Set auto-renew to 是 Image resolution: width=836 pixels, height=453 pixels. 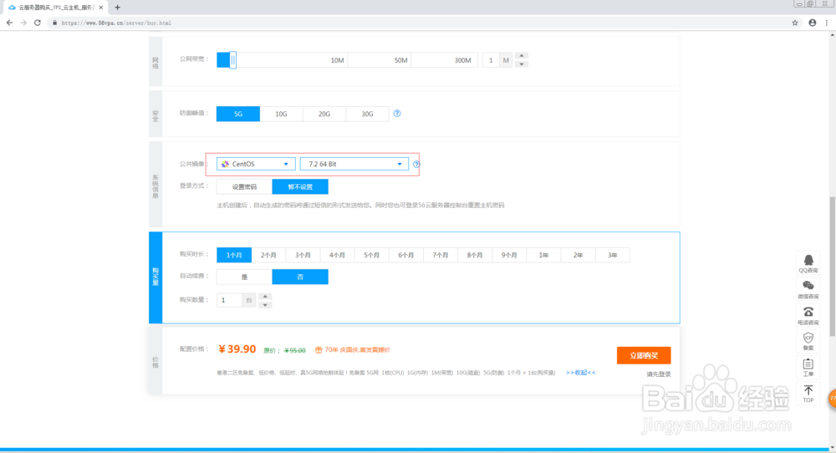coord(244,277)
